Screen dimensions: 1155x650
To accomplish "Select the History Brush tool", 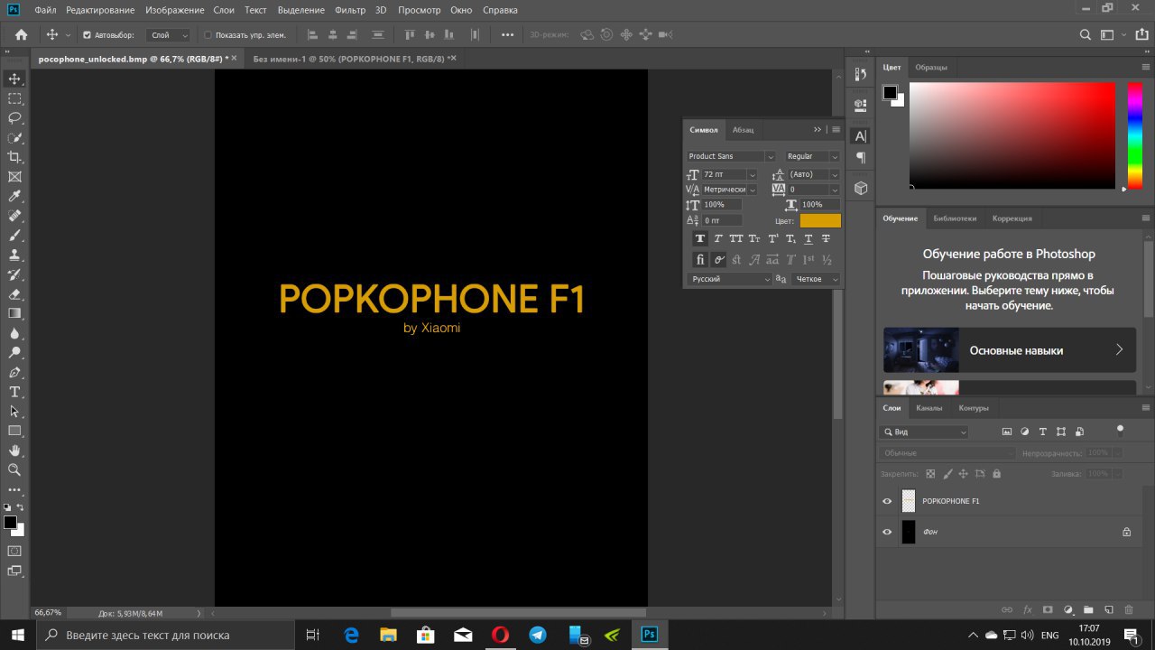I will point(14,274).
